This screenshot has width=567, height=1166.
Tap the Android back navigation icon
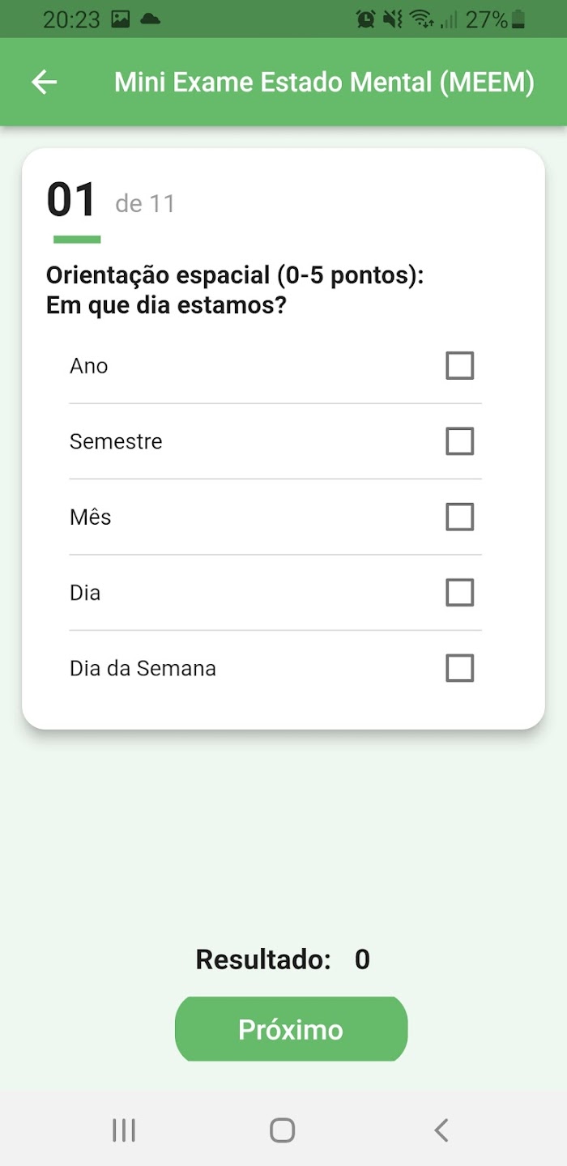tap(441, 1130)
